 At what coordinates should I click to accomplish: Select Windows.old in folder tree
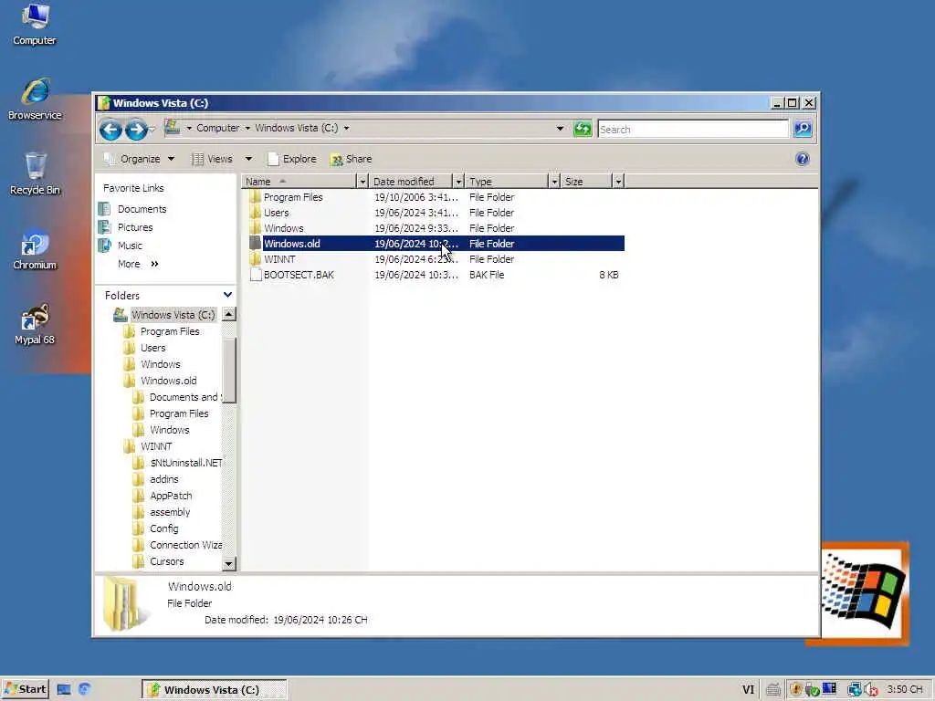[x=169, y=381]
